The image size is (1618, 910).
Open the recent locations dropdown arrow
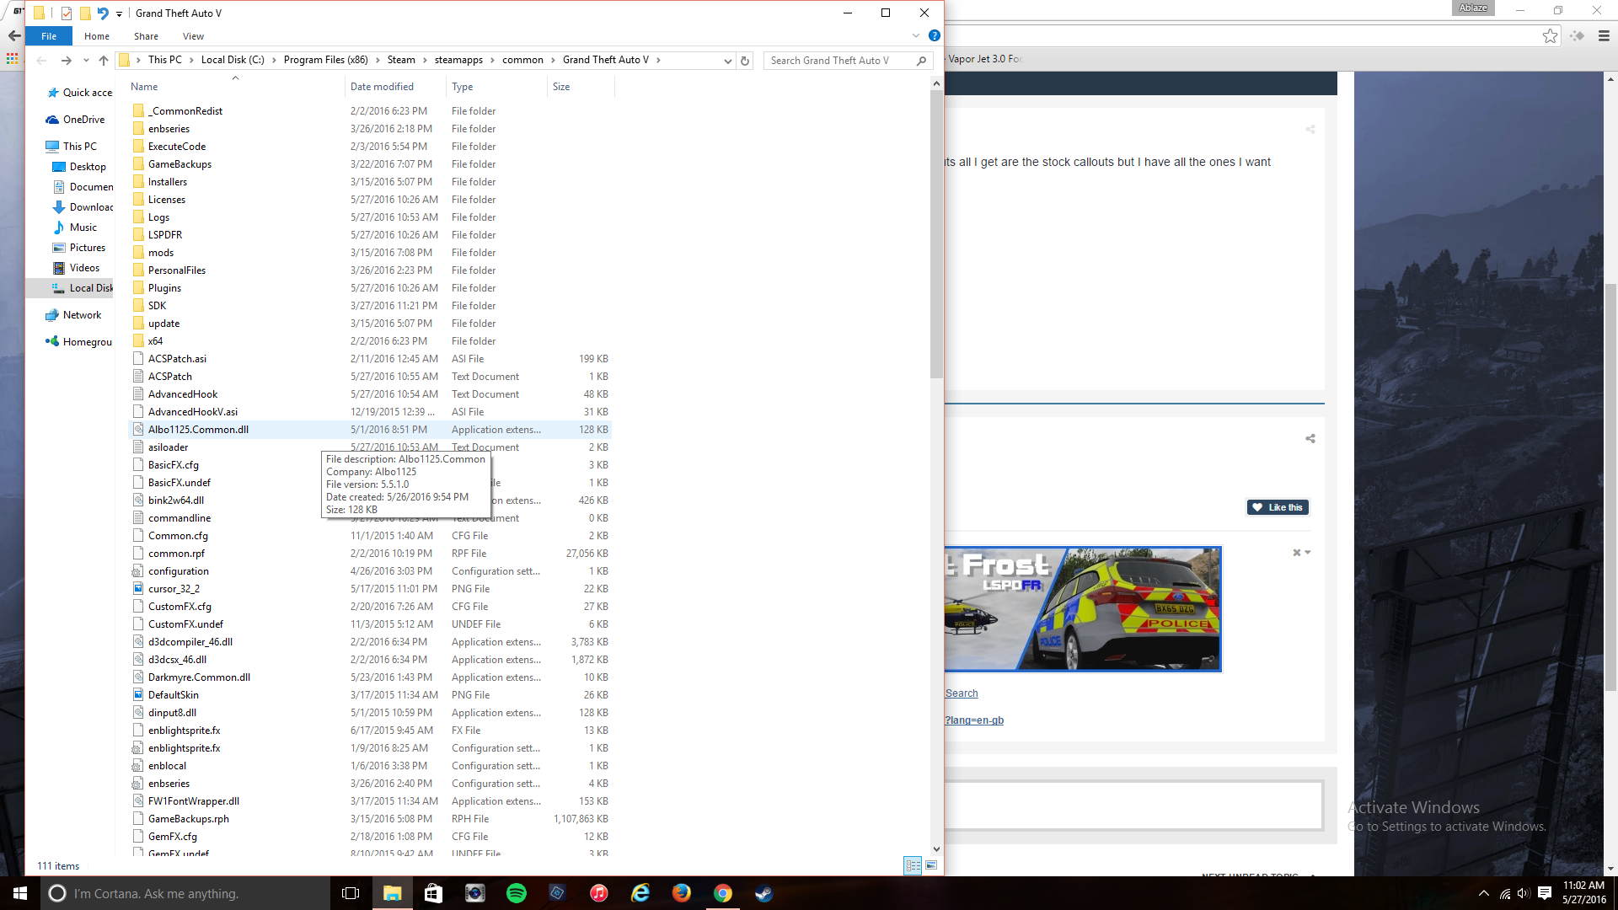tap(86, 61)
